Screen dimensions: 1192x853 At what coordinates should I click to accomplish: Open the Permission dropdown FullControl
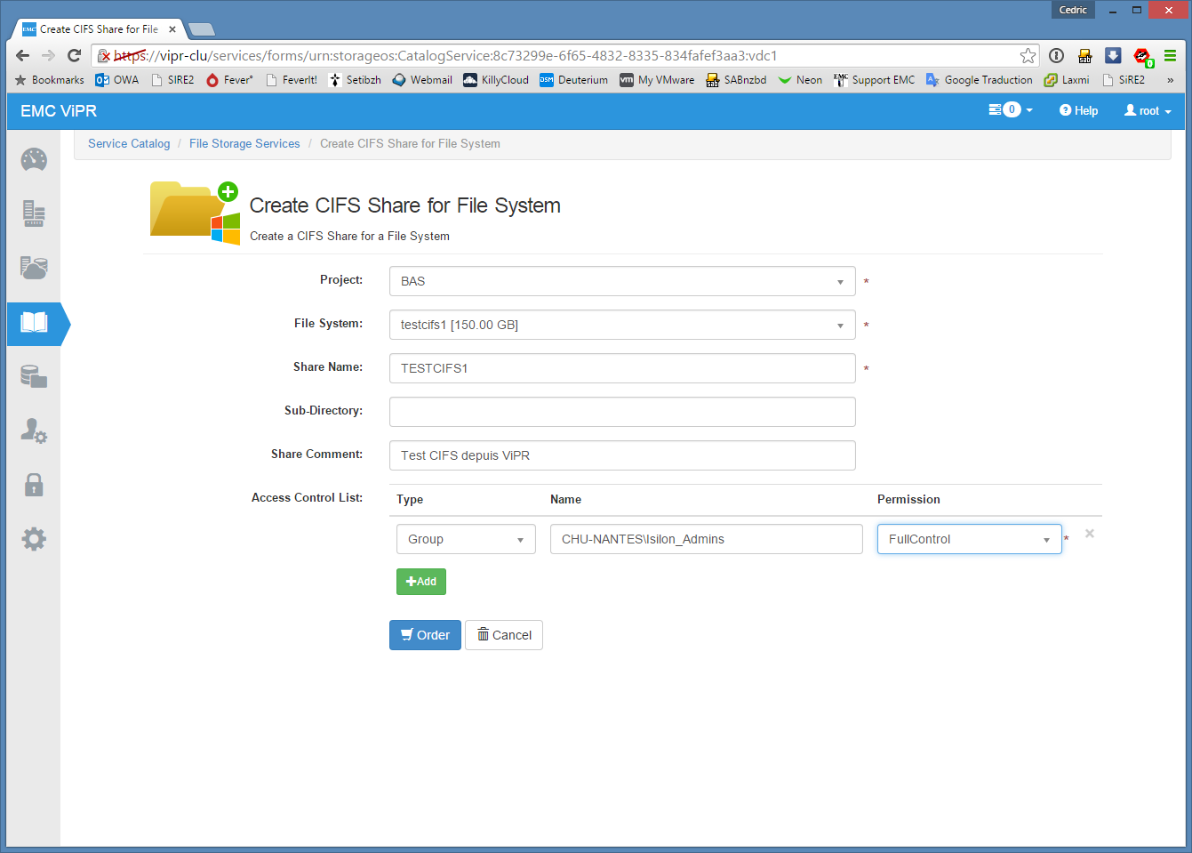(969, 539)
